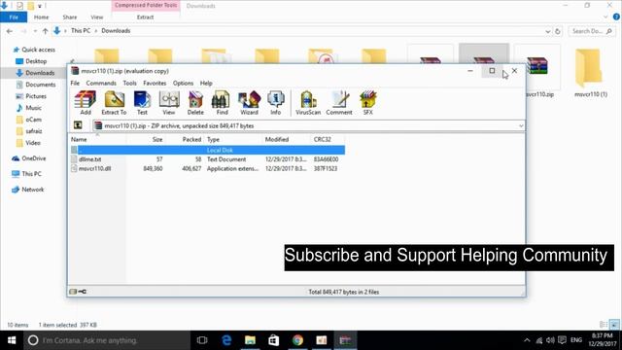Open Explorer help icon
The width and height of the screenshot is (622, 350).
616,17
